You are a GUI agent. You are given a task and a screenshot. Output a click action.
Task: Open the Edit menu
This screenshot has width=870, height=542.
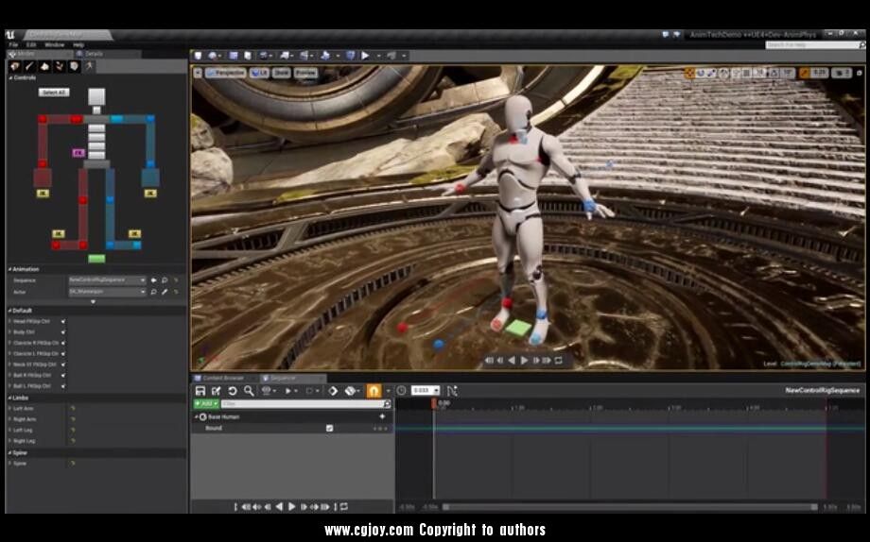[x=31, y=45]
